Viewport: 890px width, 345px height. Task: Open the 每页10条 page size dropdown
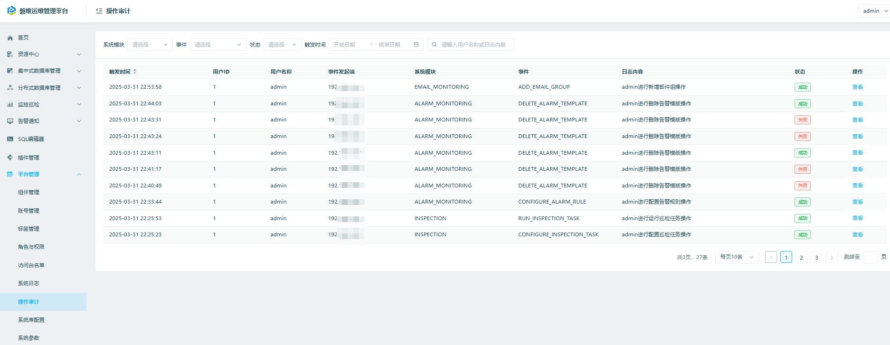pos(737,257)
